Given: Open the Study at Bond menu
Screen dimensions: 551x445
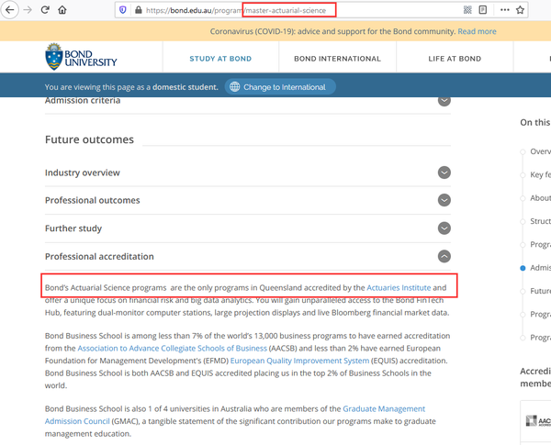Looking at the screenshot, I should tap(220, 59).
